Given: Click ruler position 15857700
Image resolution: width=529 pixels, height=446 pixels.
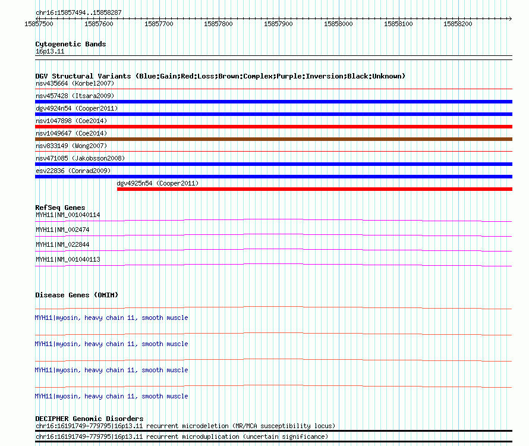Looking at the screenshot, I should 159,24.
